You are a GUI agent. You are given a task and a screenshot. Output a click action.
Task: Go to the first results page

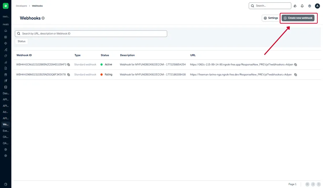click(x=307, y=184)
